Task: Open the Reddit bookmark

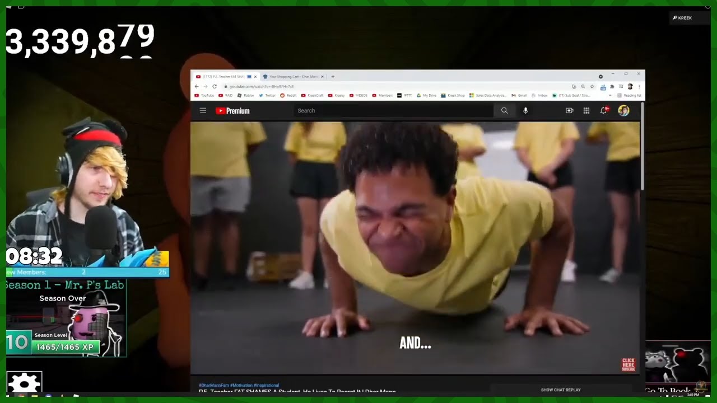Action: (288, 96)
